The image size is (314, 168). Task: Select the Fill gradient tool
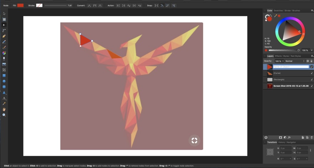point(4,53)
